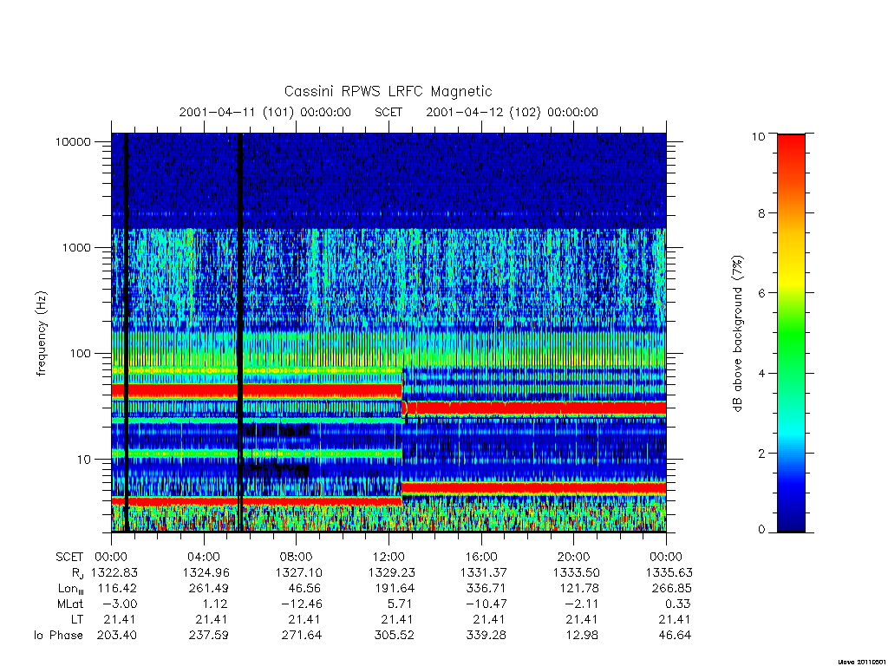Viewport: 888px width, 666px height.
Task: Select the 1000 Hz frequency tick label
Action: click(76, 247)
